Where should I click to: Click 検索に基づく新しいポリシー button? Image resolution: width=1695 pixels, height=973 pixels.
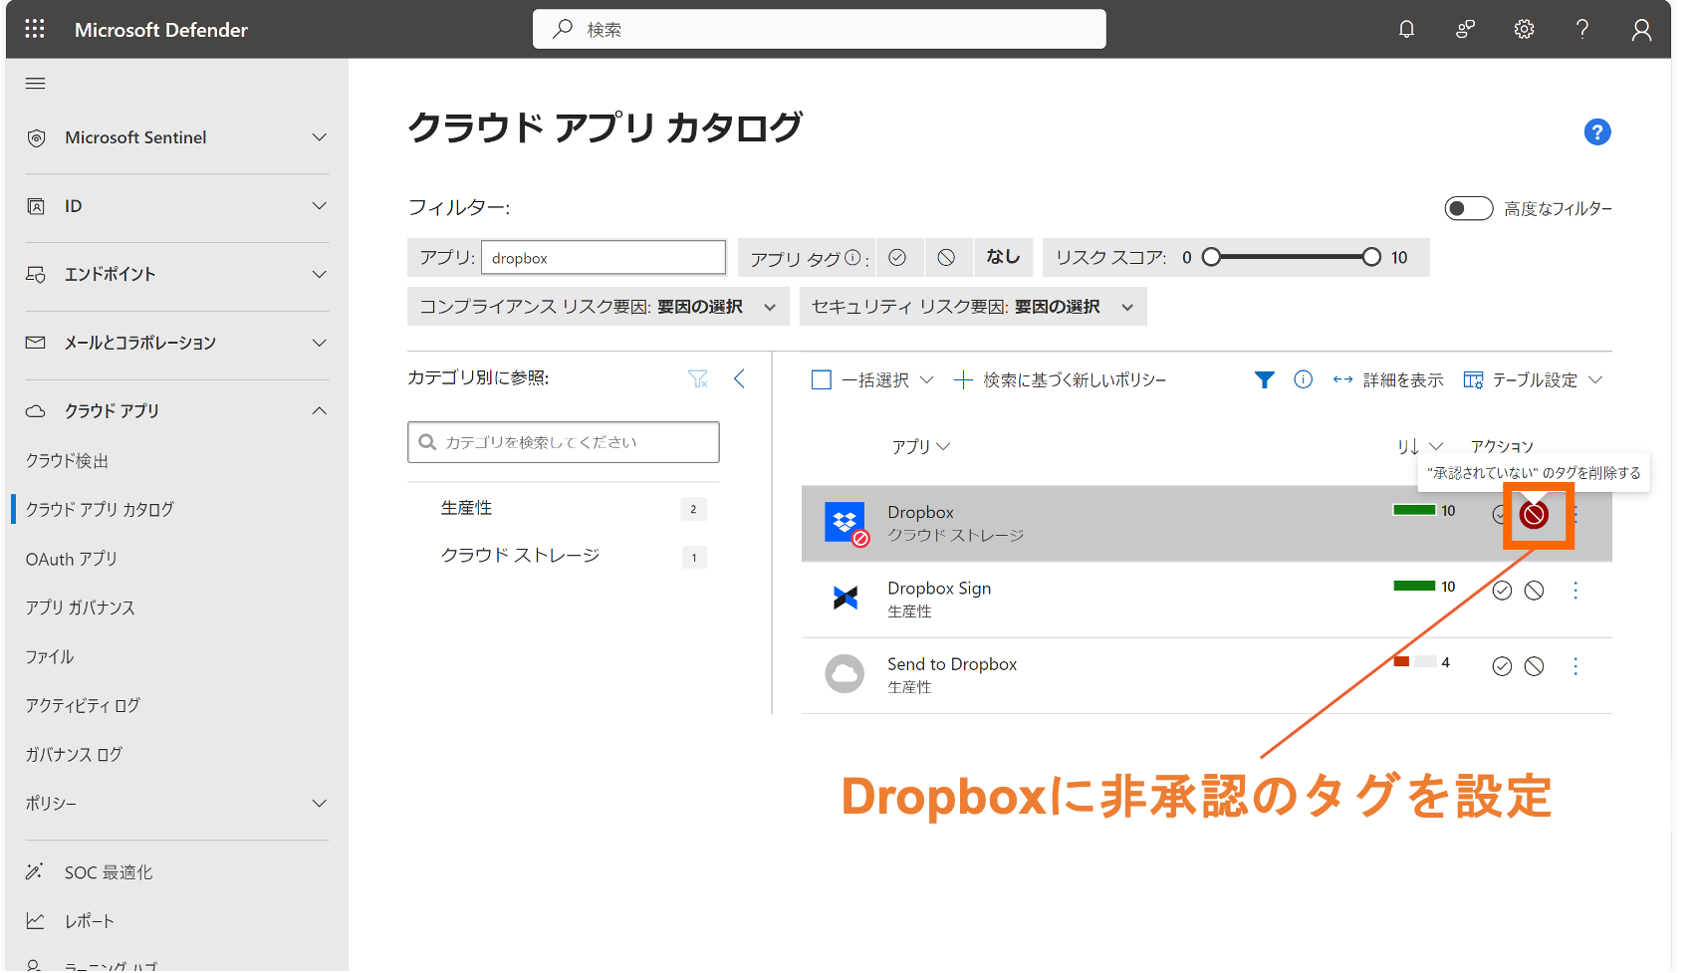tap(1061, 379)
